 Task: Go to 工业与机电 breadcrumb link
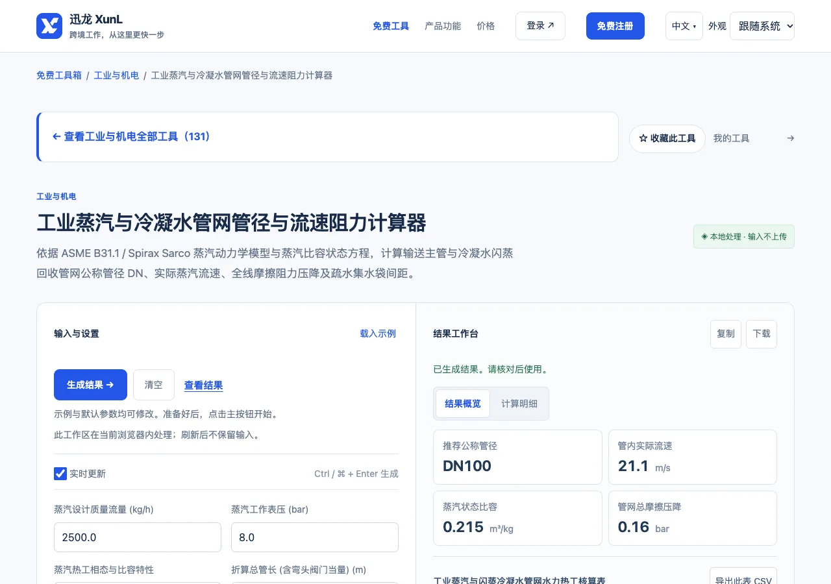pos(116,75)
